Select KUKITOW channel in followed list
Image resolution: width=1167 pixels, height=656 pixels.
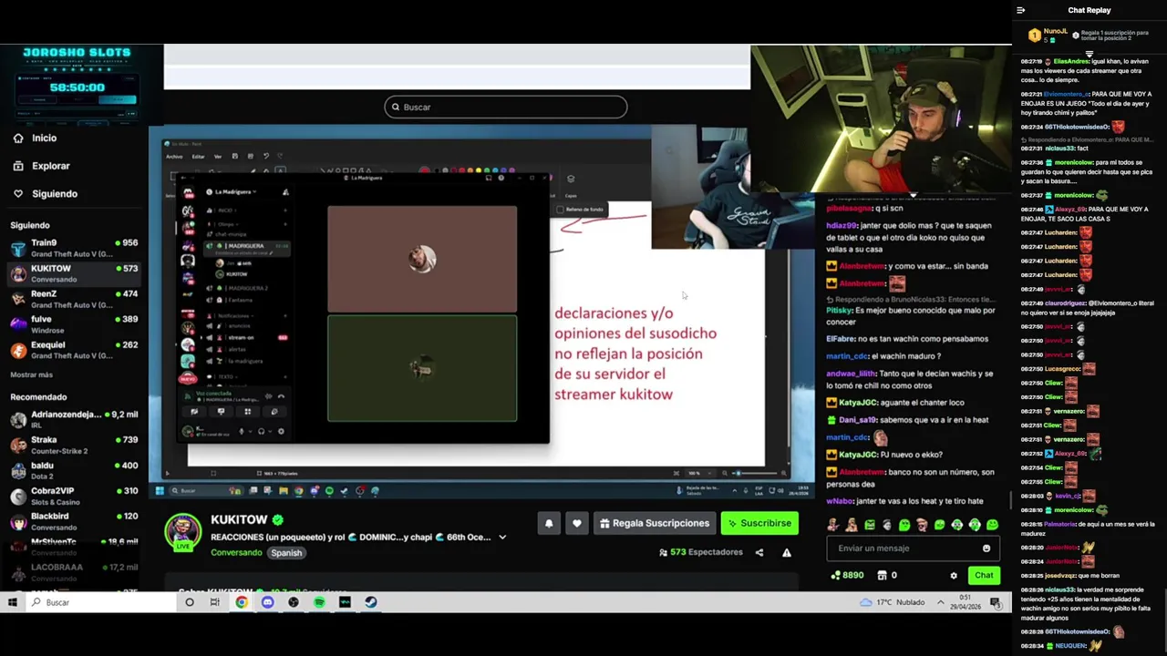tap(74, 273)
